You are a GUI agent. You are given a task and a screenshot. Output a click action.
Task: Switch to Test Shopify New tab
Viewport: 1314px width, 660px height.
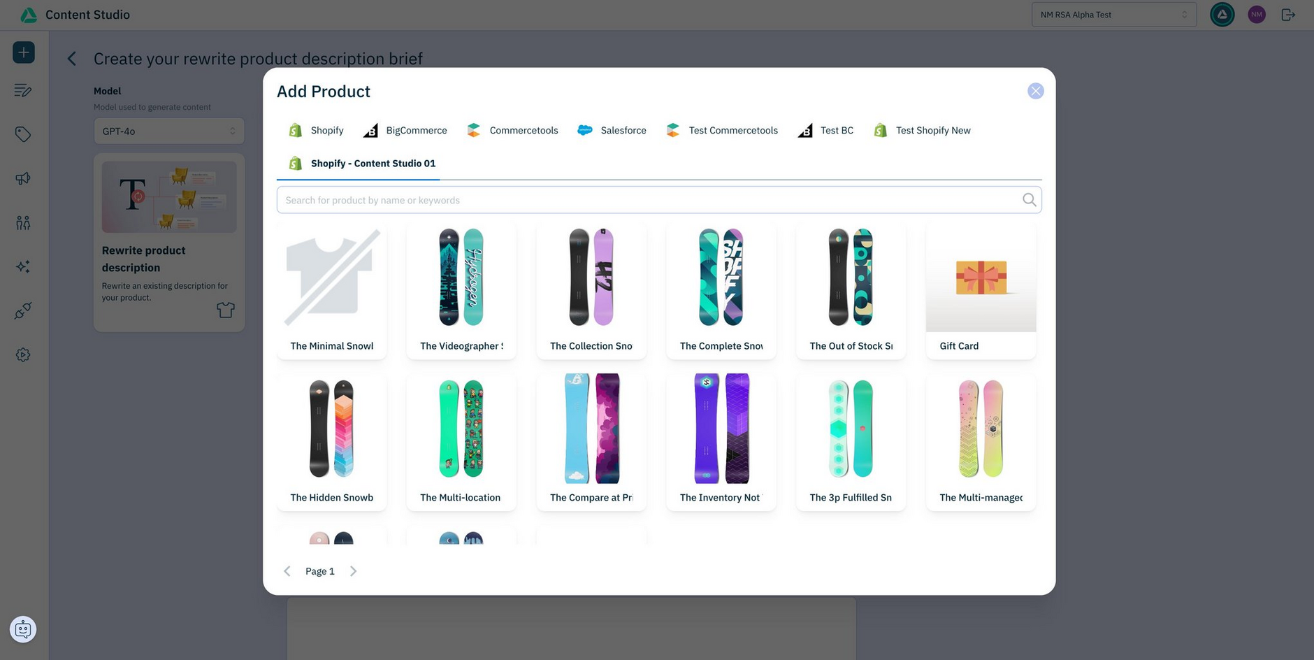922,131
